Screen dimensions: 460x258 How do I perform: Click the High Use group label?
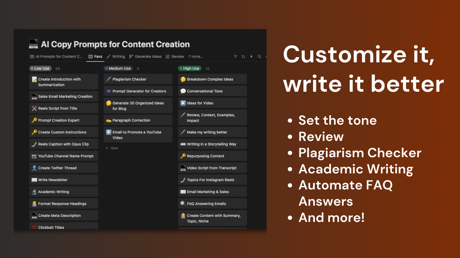tap(190, 68)
